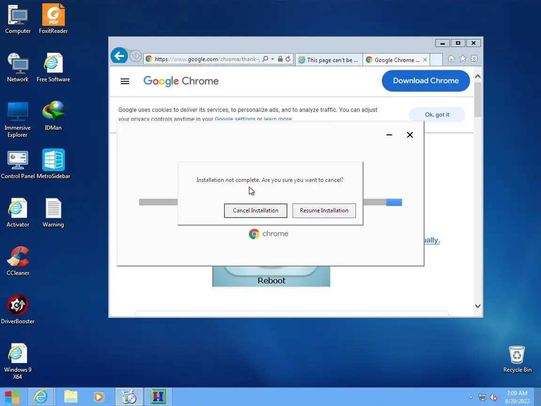Open favorites star icon
The image size is (541, 406).
463,59
